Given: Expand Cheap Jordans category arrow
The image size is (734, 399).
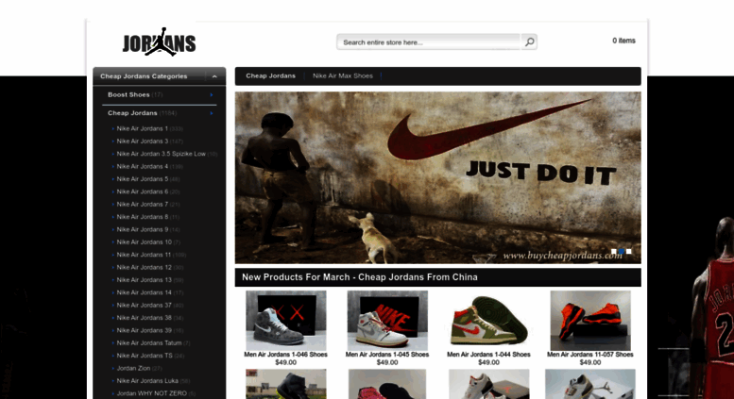Looking at the screenshot, I should 212,113.
